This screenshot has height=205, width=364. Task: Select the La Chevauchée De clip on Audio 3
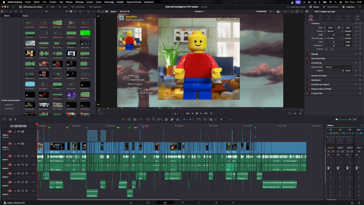click(78, 176)
